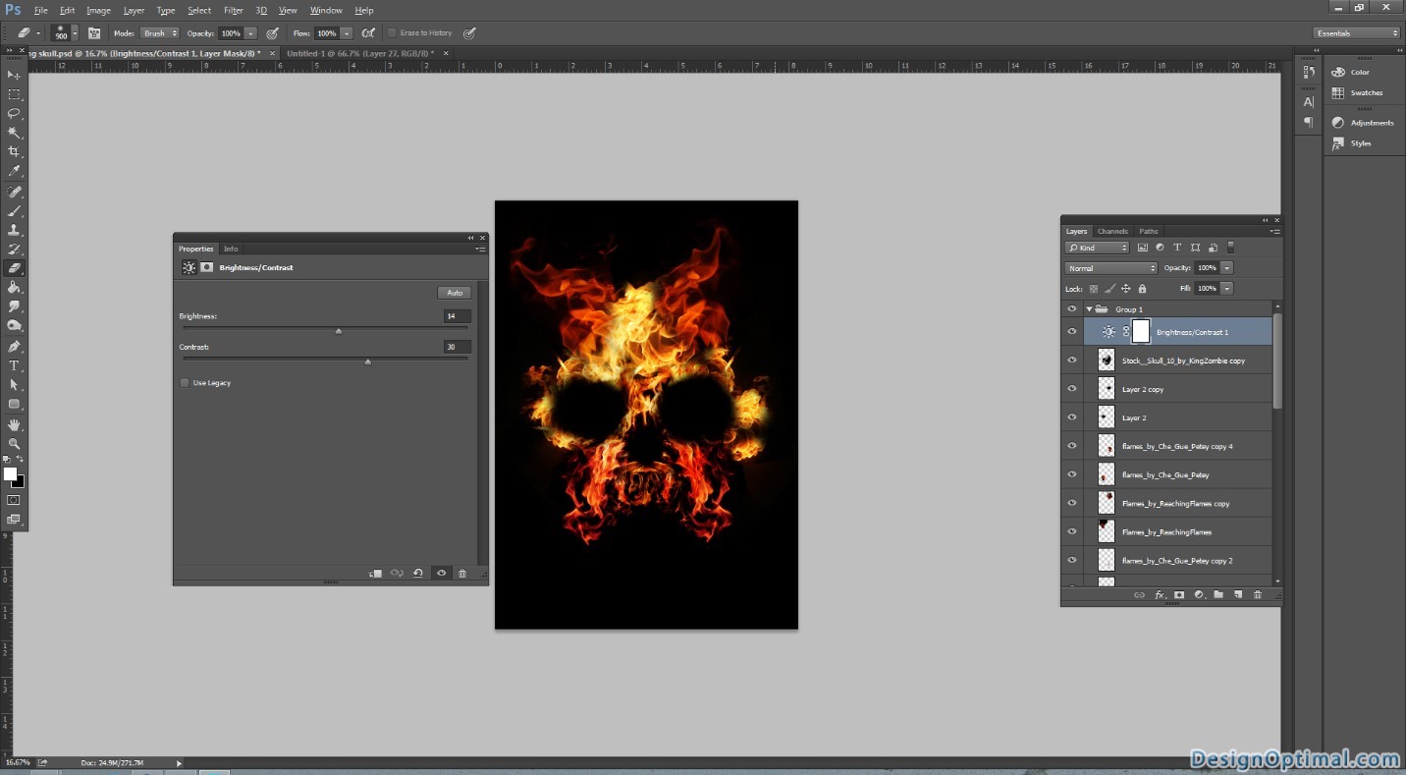
Task: Select the Pen tool
Action: coord(14,347)
